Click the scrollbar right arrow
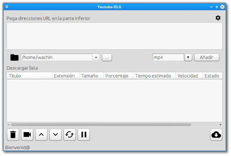The width and height of the screenshot is (231, 156). click(221, 125)
